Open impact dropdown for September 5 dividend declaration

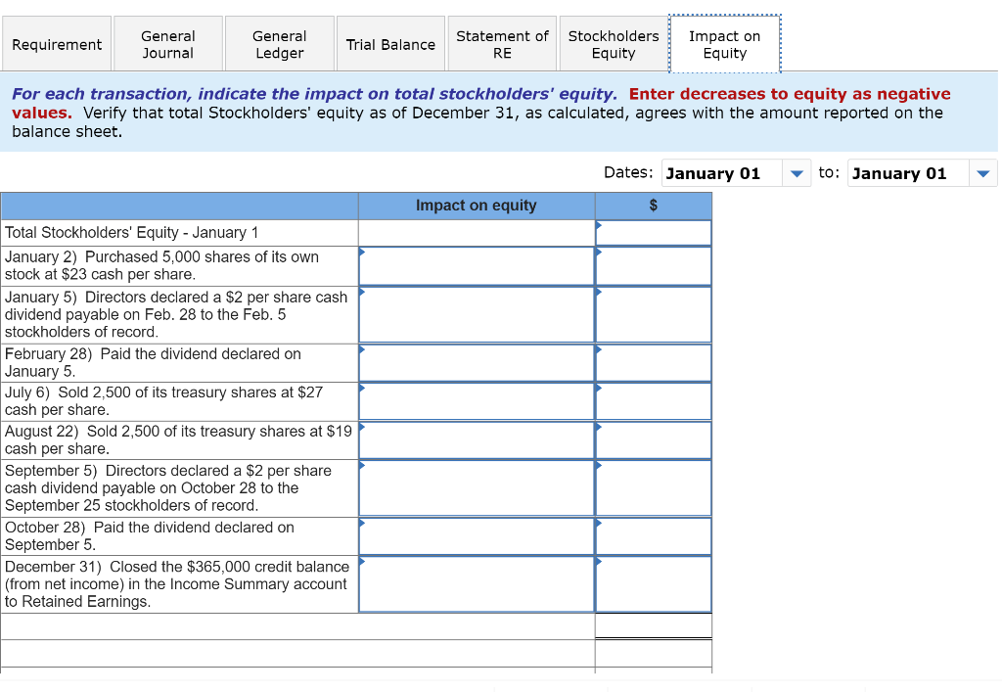pyautogui.click(x=477, y=488)
